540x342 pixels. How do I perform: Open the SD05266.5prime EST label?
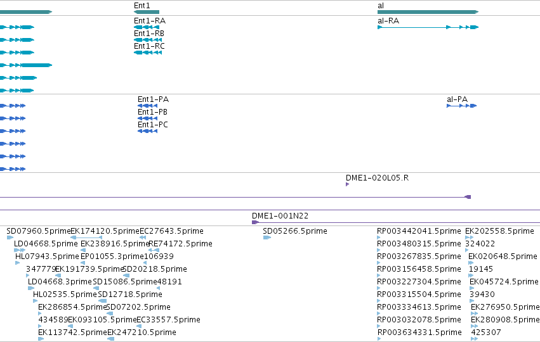point(295,231)
